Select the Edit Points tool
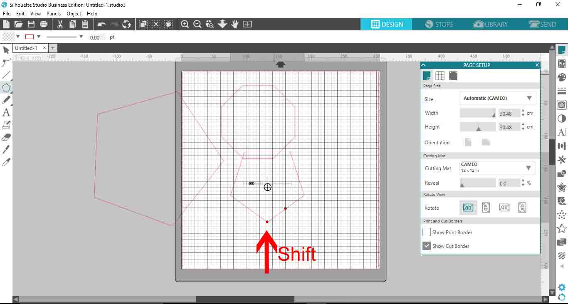This screenshot has width=568, height=304. click(x=6, y=63)
